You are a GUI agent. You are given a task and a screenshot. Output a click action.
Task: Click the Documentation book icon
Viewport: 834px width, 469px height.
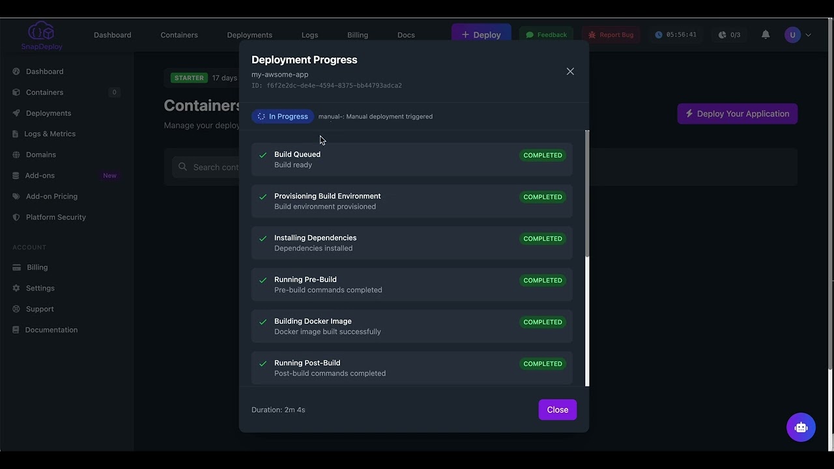tap(16, 330)
